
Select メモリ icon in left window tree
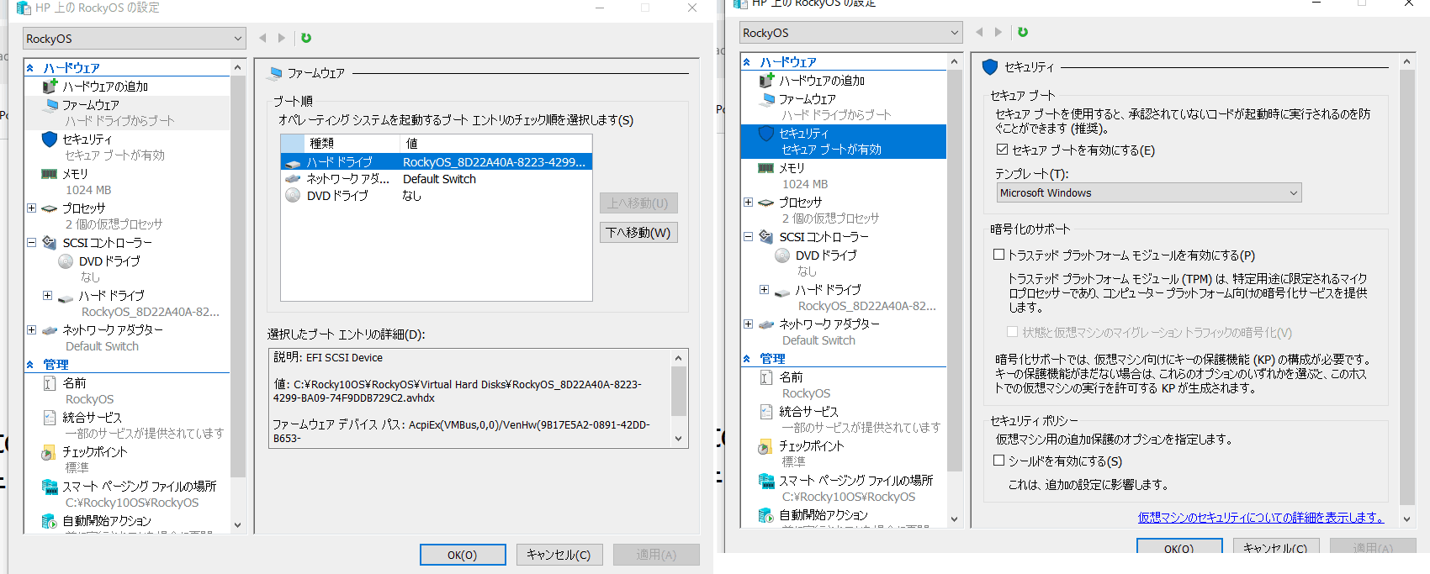click(x=50, y=174)
